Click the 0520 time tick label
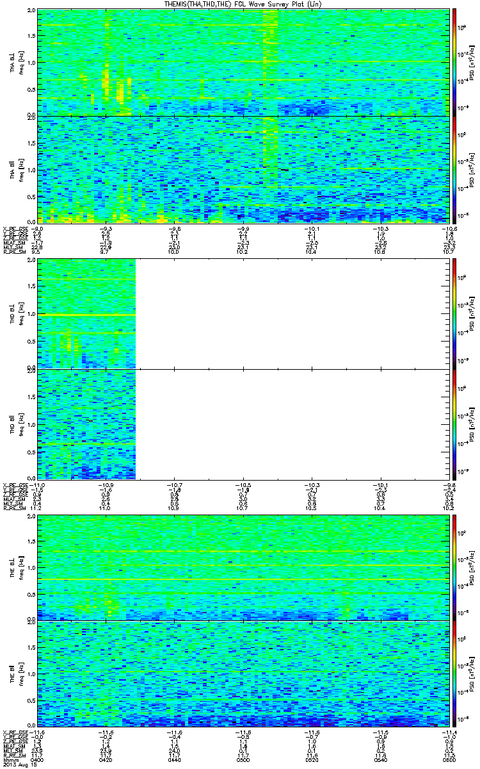The image size is (480, 769). pyautogui.click(x=310, y=759)
